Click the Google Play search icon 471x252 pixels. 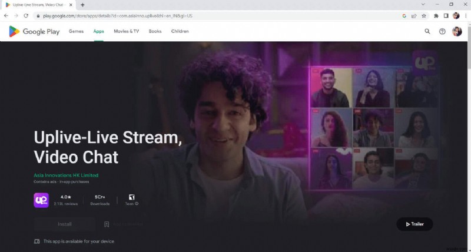(x=427, y=31)
